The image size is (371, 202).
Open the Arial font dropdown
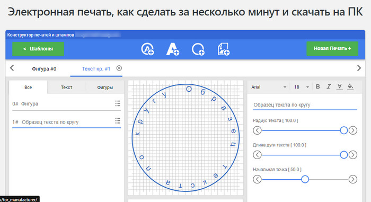pos(269,87)
